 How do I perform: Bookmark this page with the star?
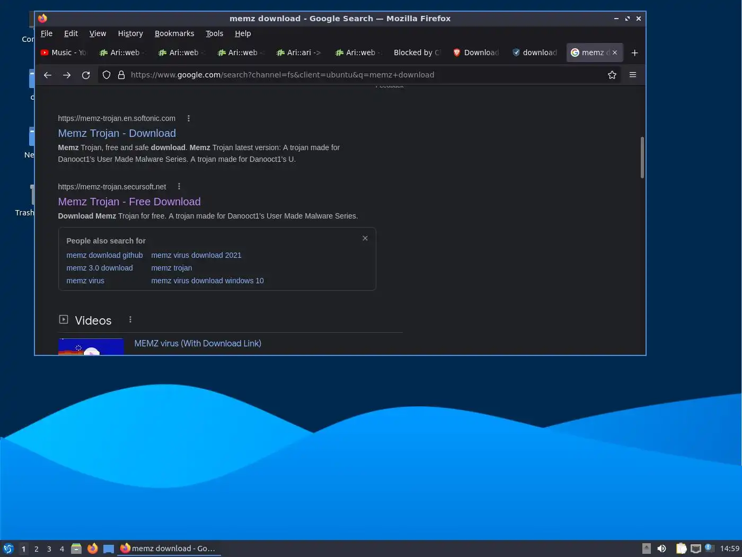[x=612, y=75]
